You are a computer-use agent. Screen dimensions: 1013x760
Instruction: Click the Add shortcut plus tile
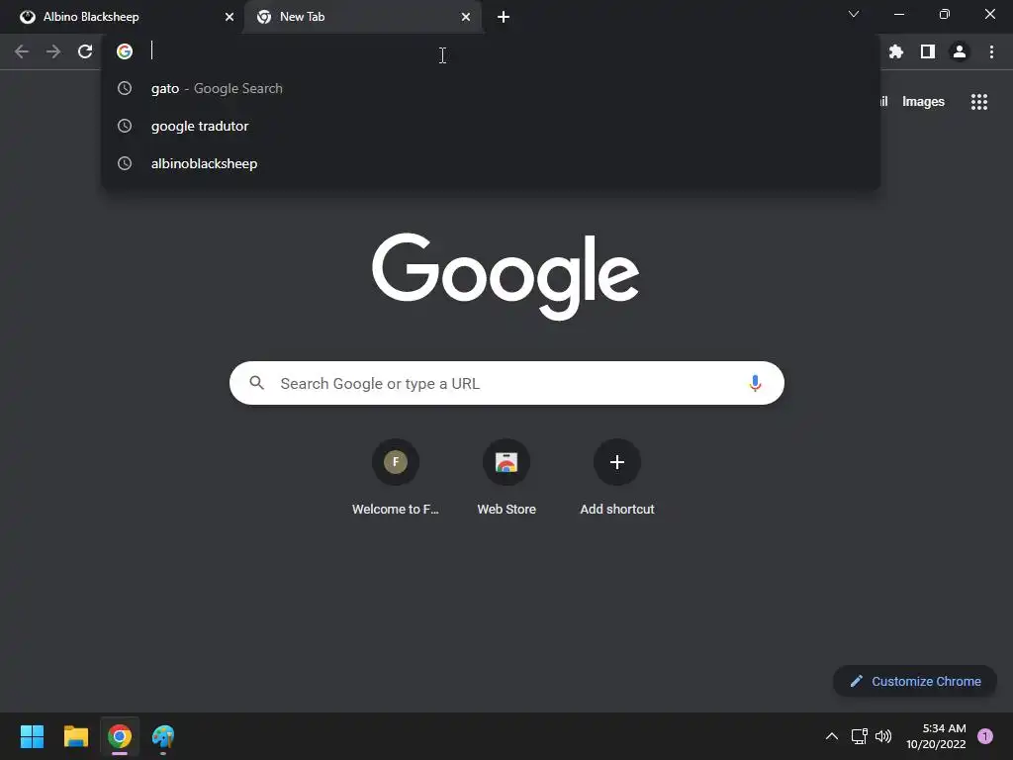pos(617,479)
